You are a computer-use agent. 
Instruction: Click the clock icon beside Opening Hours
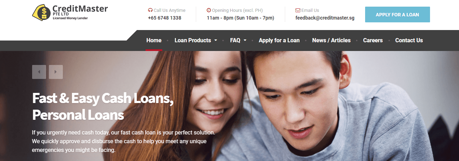[x=209, y=10]
